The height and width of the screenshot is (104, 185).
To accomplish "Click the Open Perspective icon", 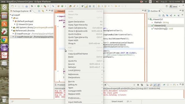I will (166, 6).
